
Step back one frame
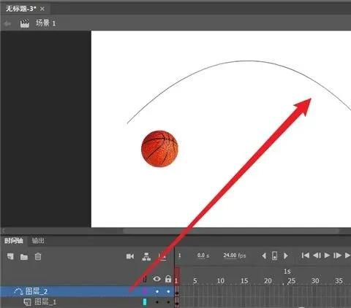click(317, 255)
